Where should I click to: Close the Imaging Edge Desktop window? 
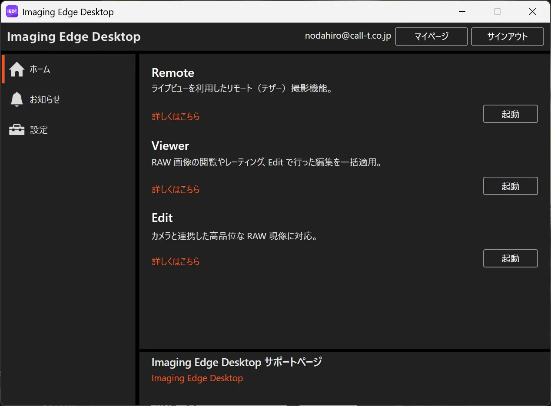point(532,12)
